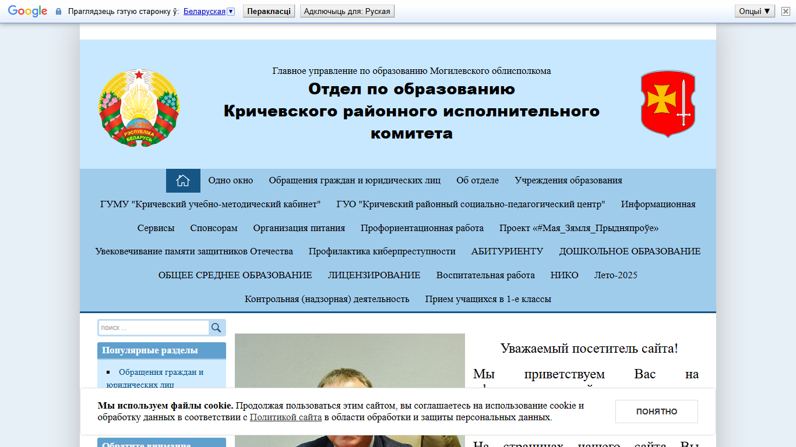
Task: Open Проект #Мая_Зямля_Прыдняпроўе menu item
Action: tap(579, 228)
